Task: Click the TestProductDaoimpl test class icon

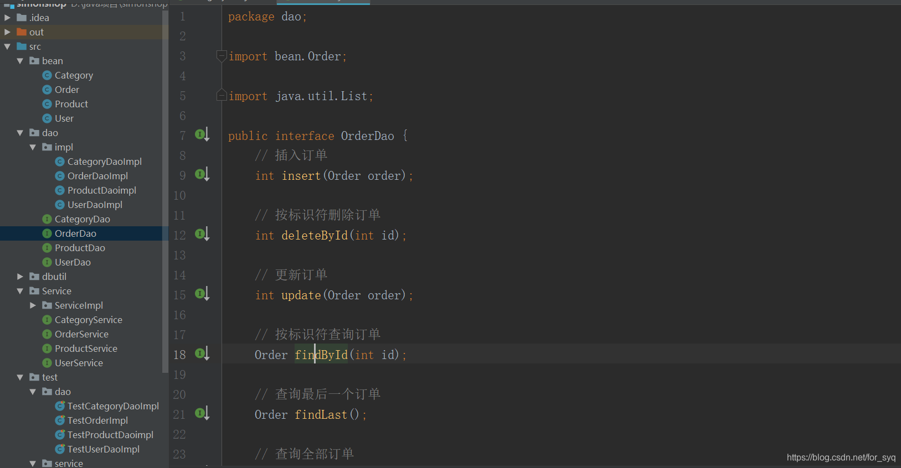Action: point(60,435)
